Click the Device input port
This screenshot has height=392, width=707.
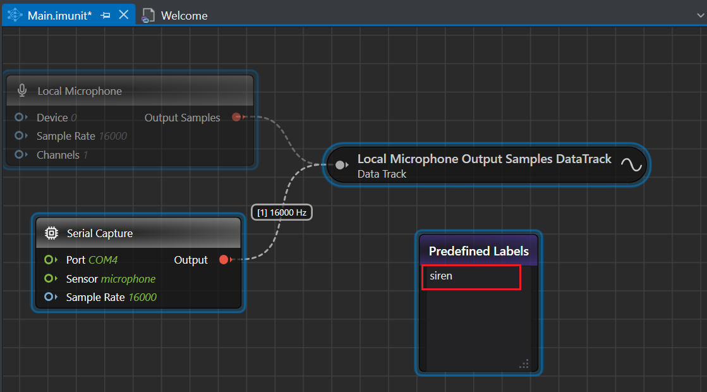click(x=20, y=118)
